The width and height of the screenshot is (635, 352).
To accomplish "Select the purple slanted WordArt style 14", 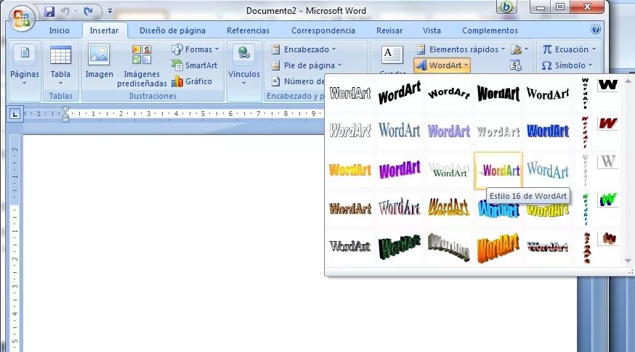I will [x=400, y=170].
